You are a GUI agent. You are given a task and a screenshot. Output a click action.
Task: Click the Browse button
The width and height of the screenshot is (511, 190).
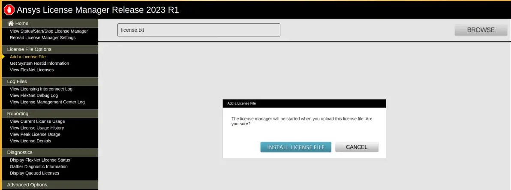pos(481,30)
